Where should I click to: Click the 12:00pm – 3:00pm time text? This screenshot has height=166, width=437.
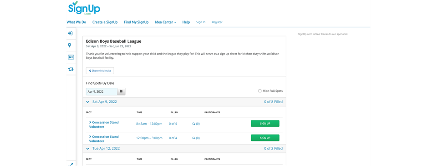(x=149, y=138)
